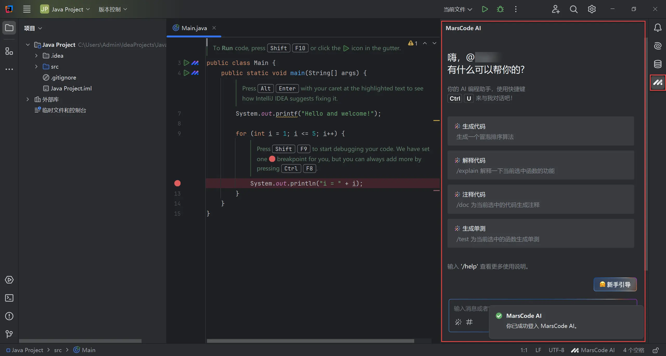666x356 pixels.
Task: Click the Debug bug icon in toolbar
Action: click(500, 9)
